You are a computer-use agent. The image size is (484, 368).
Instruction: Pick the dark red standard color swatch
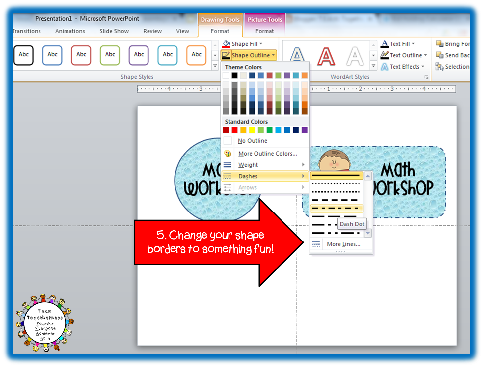(226, 130)
